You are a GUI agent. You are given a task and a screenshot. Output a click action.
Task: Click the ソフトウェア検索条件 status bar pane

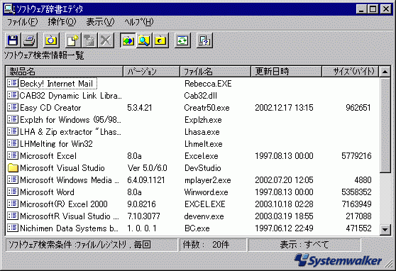[92, 245]
